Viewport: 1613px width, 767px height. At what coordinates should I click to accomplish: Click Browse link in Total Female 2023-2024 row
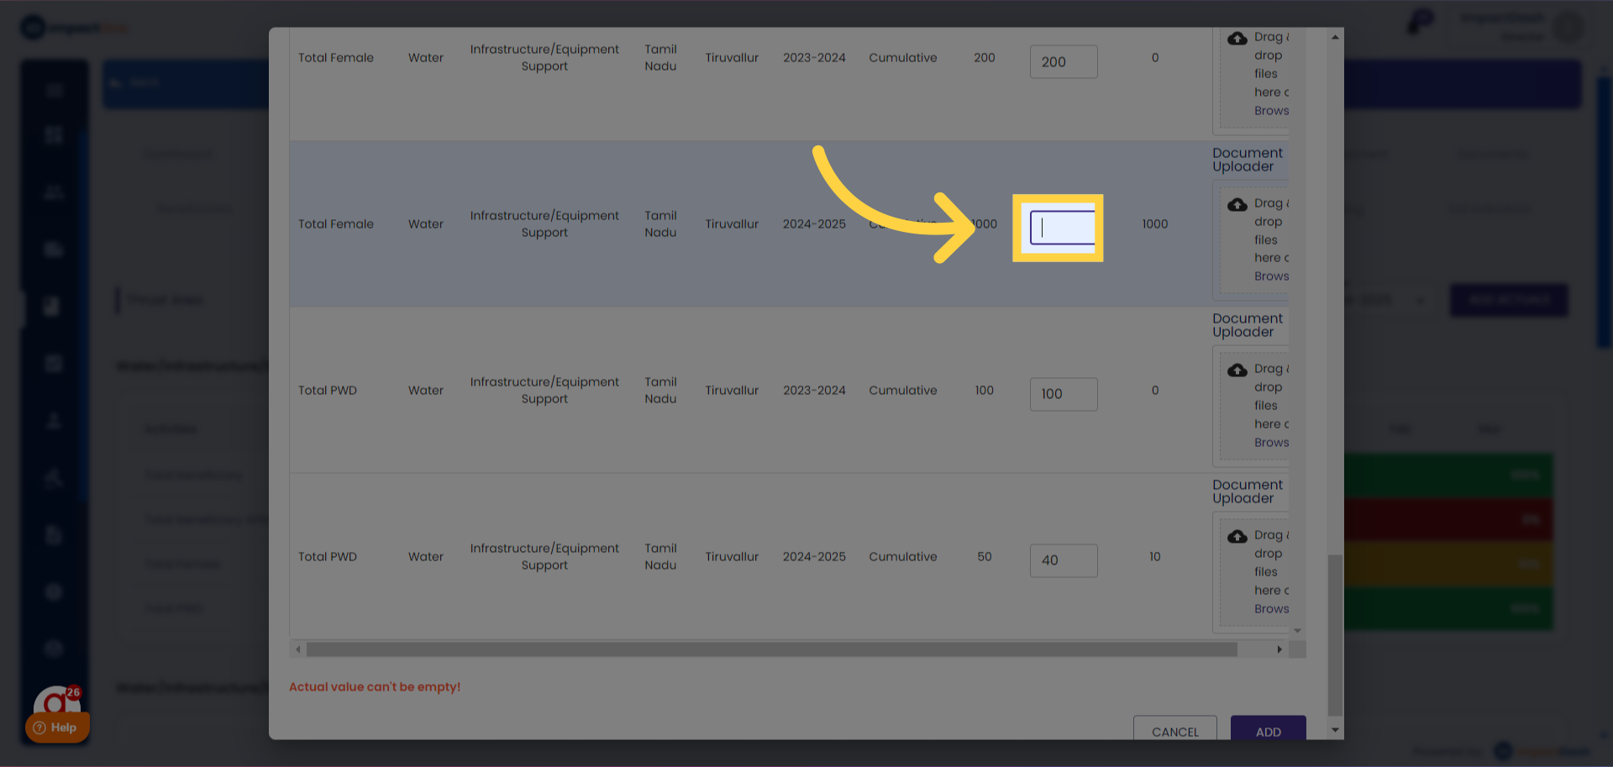click(x=1271, y=111)
